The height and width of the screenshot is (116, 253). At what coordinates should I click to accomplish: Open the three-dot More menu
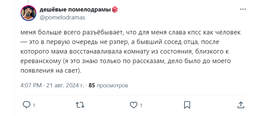tap(243, 9)
